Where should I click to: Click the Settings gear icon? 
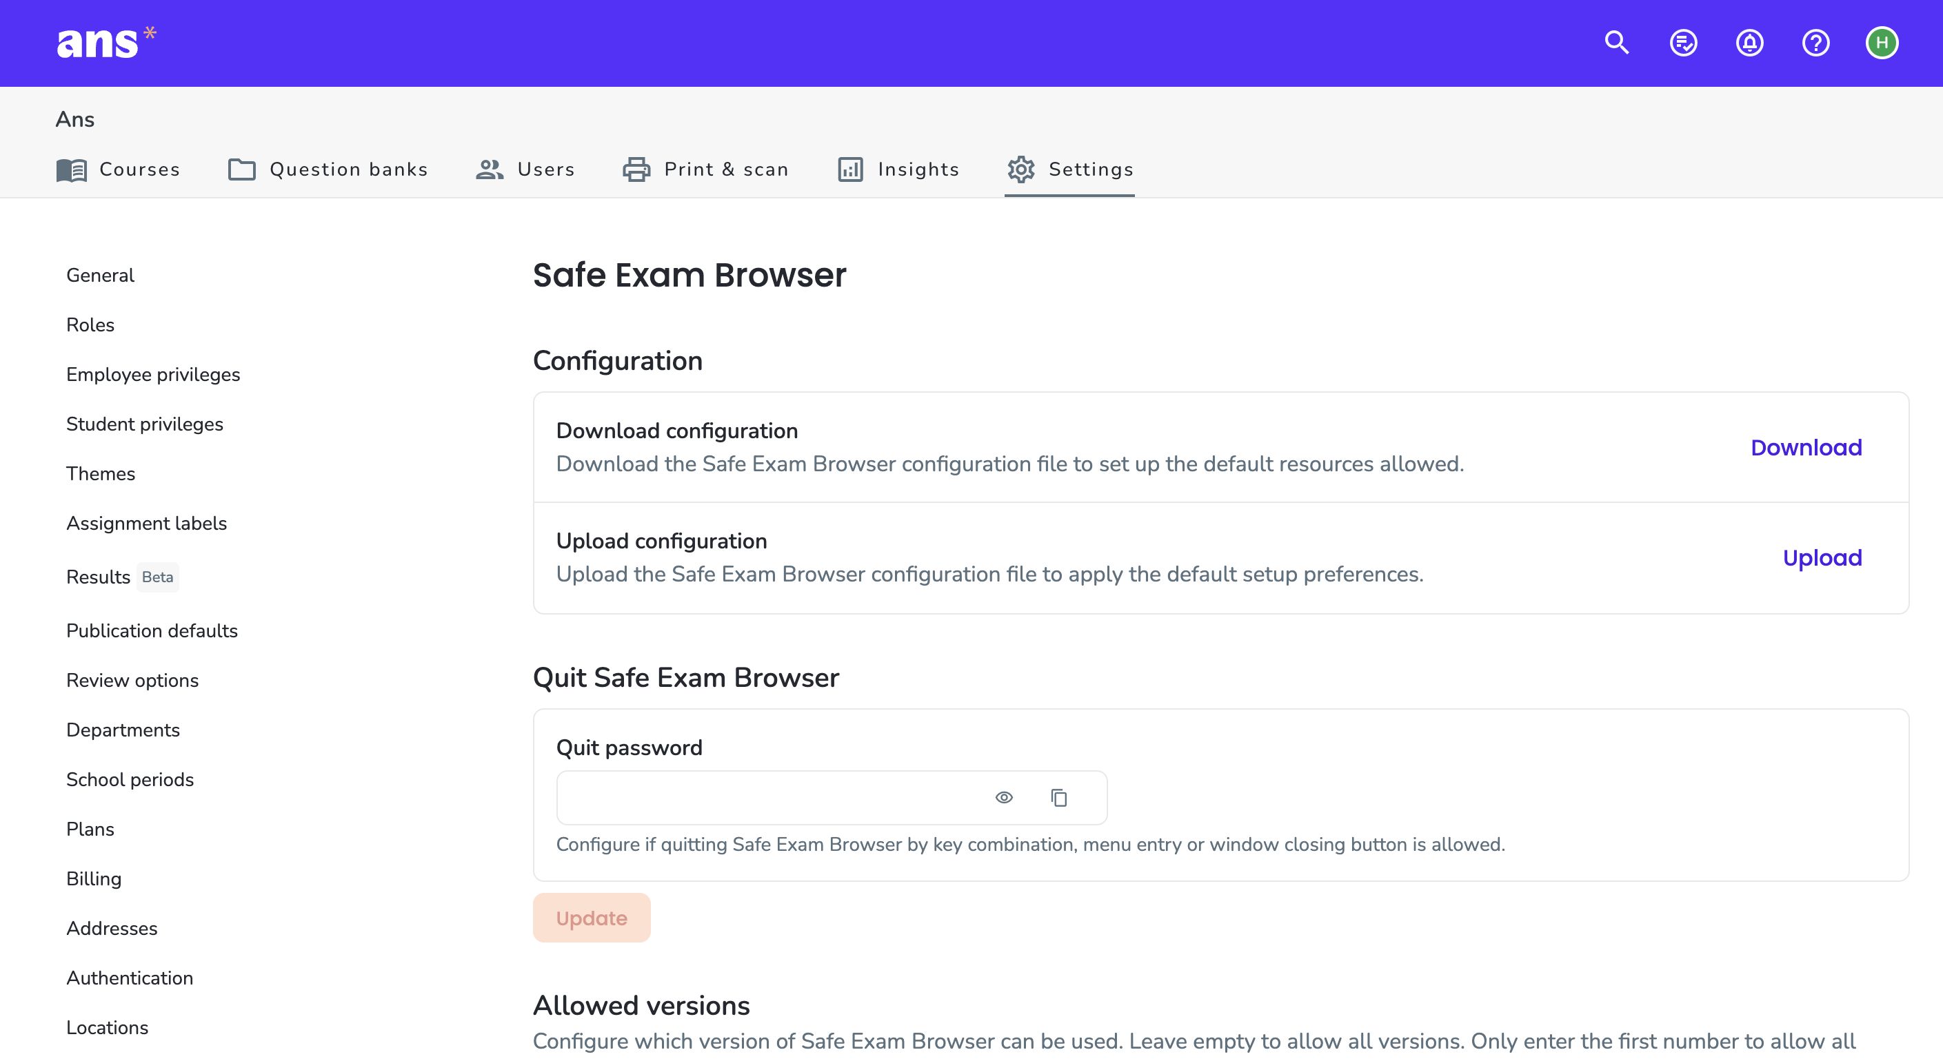pos(1020,169)
